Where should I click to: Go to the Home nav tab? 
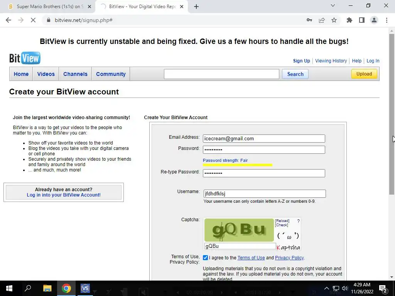(x=21, y=74)
